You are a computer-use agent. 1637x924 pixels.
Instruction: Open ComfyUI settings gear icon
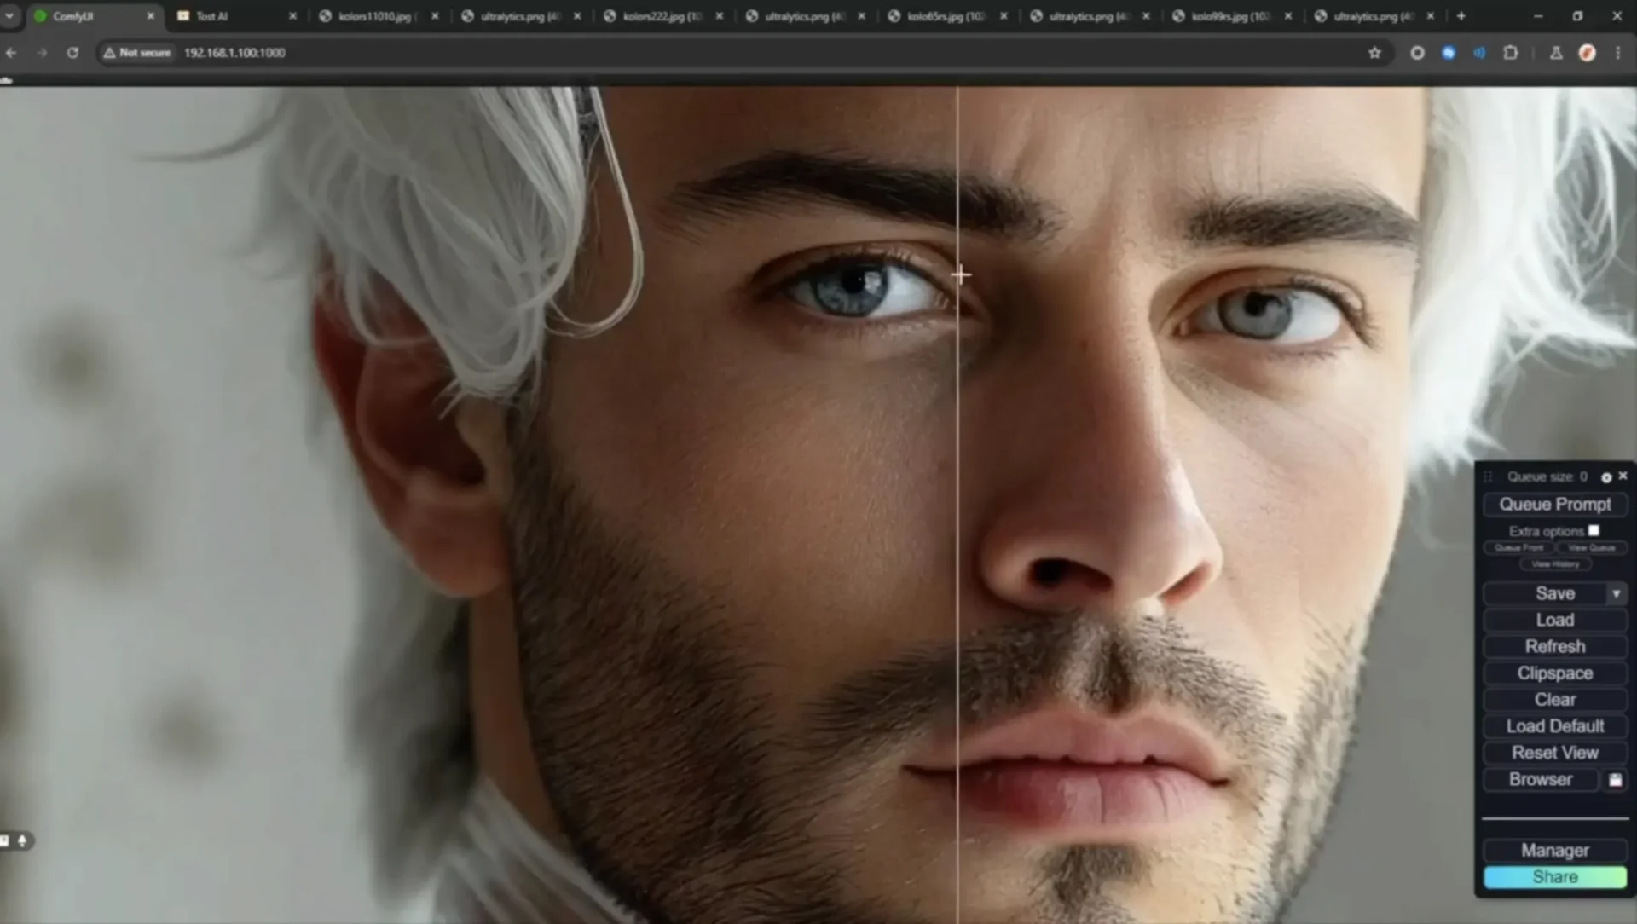(x=1606, y=477)
